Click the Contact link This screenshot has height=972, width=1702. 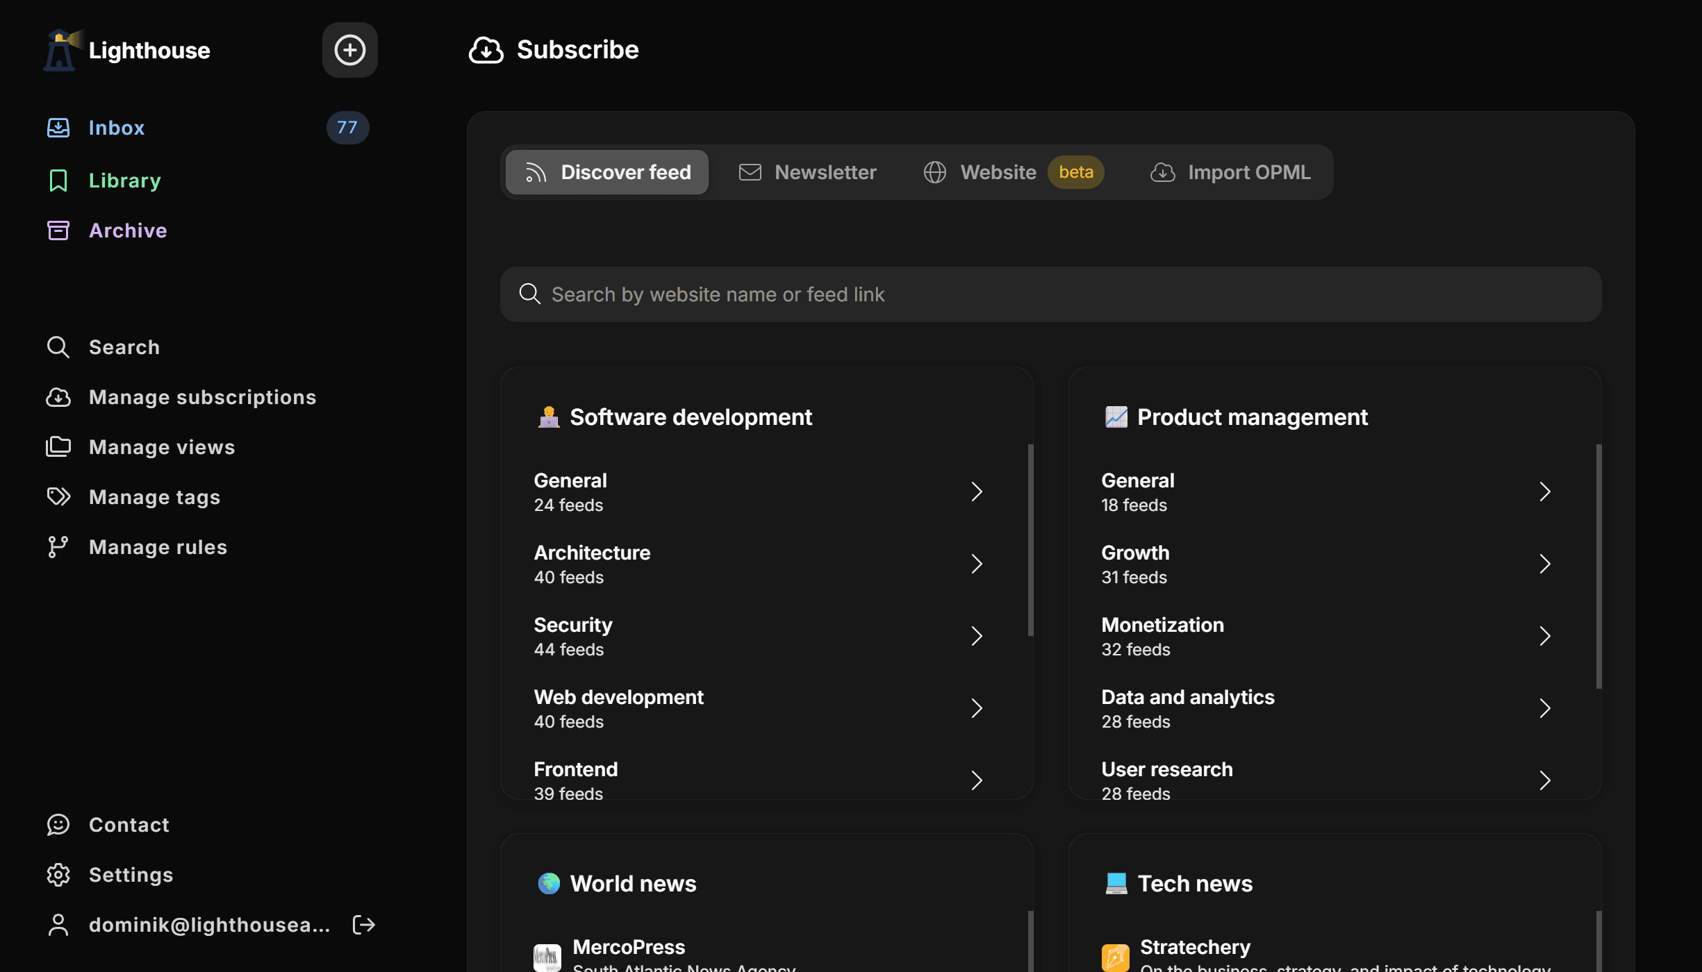129,824
